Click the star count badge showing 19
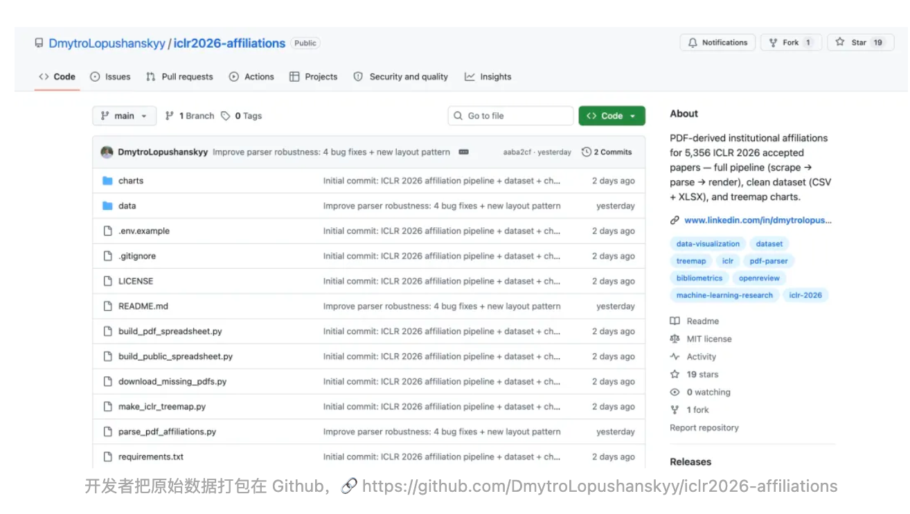This screenshot has height=514, width=910. [877, 42]
